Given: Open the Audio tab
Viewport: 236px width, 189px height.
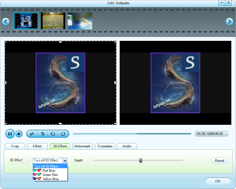Looking at the screenshot, I should point(127,146).
